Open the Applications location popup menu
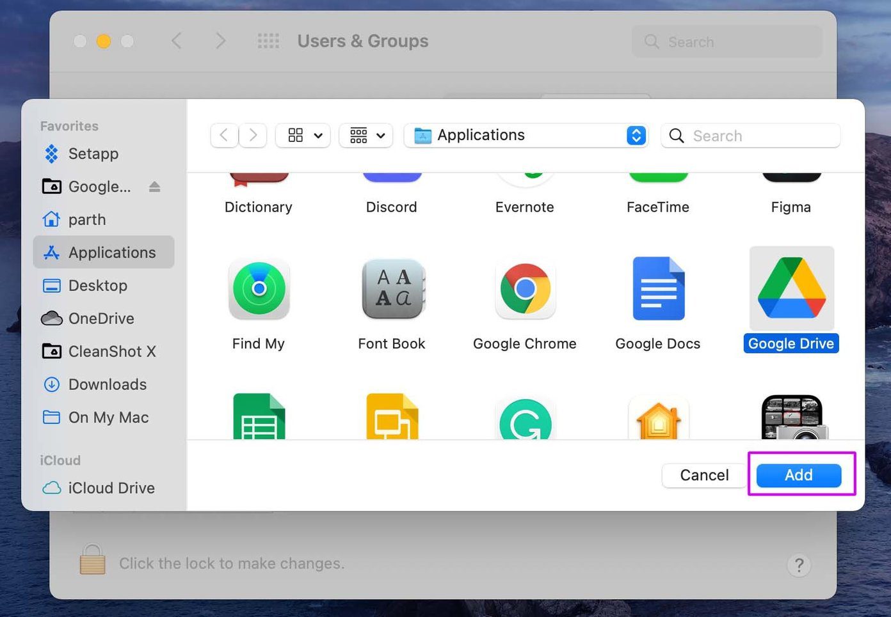 click(526, 135)
